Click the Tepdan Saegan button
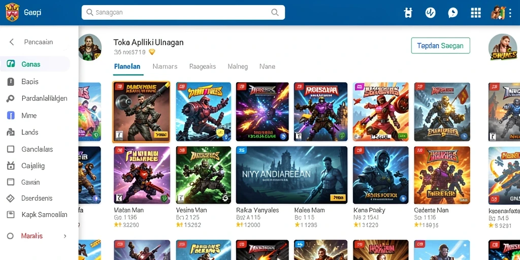The image size is (520, 260). click(x=440, y=46)
